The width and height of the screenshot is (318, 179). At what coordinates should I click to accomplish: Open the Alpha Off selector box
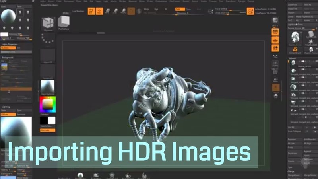48,56
